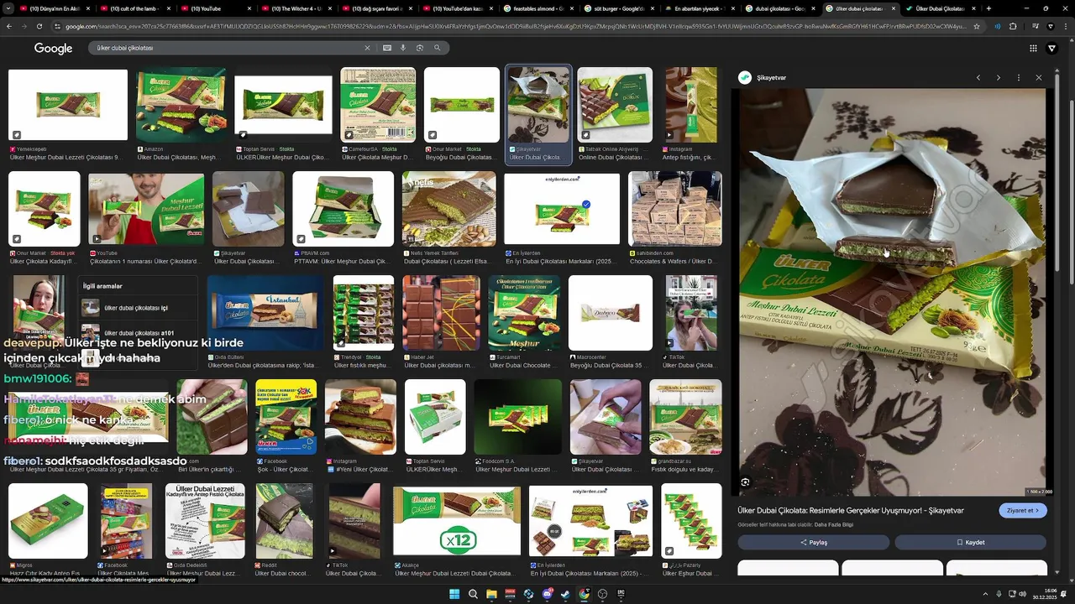1075x604 pixels.
Task: Open Akakçe x12 chocolate thumbnail
Action: coord(457,520)
